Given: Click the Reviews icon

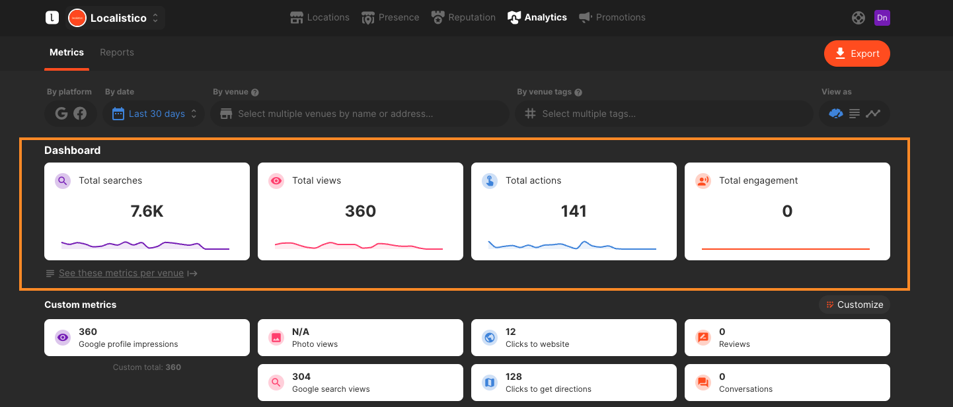Looking at the screenshot, I should click(703, 338).
